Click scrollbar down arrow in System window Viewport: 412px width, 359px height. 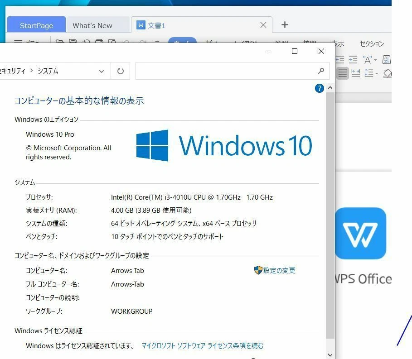click(330, 355)
